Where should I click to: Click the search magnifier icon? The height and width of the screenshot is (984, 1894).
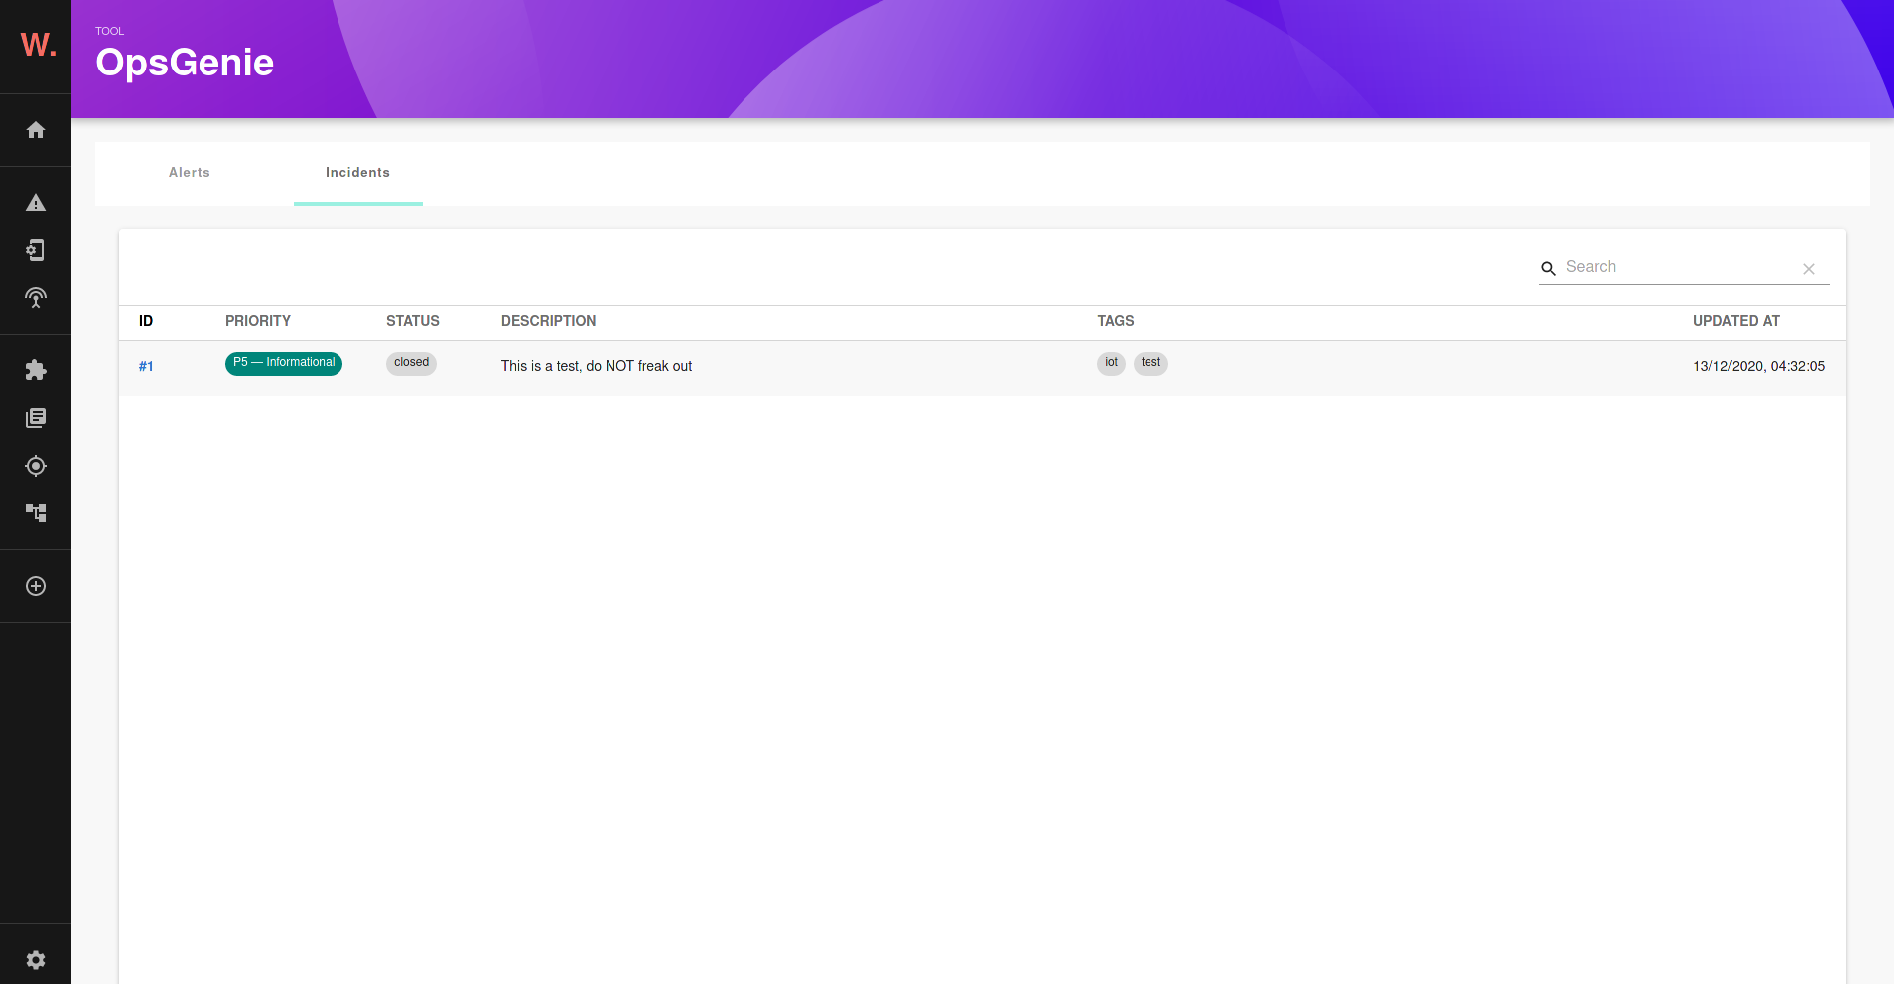click(x=1548, y=268)
